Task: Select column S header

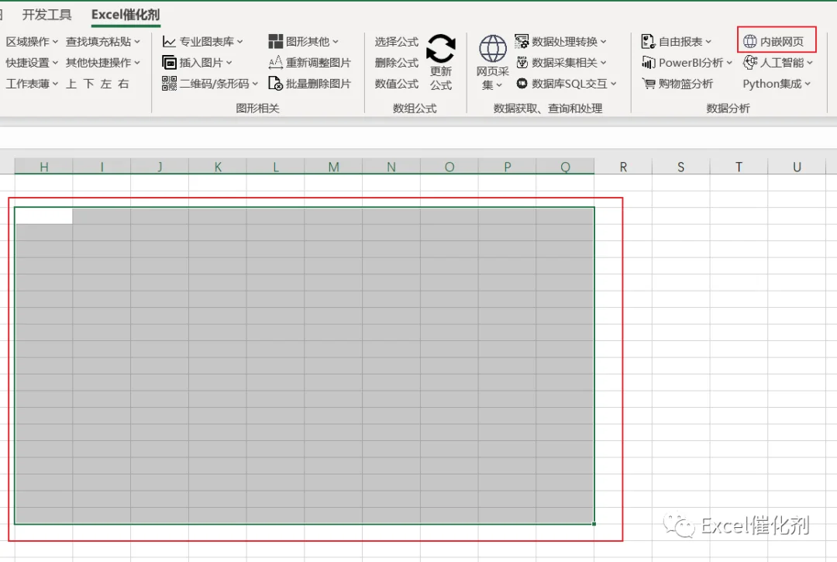Action: point(681,167)
